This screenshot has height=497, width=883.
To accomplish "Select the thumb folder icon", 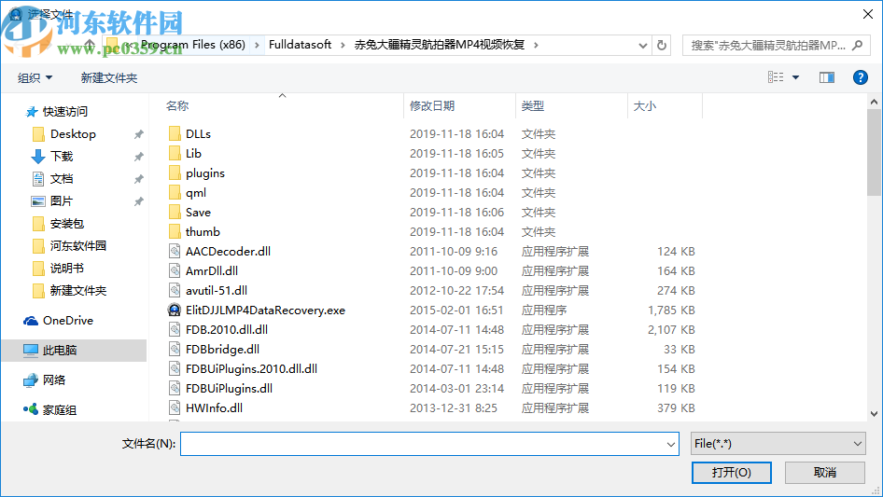I will pyautogui.click(x=175, y=232).
